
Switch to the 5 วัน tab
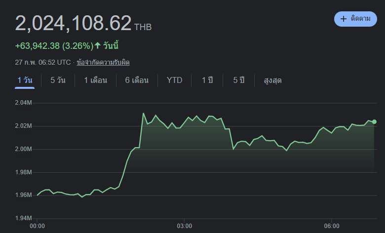click(58, 80)
